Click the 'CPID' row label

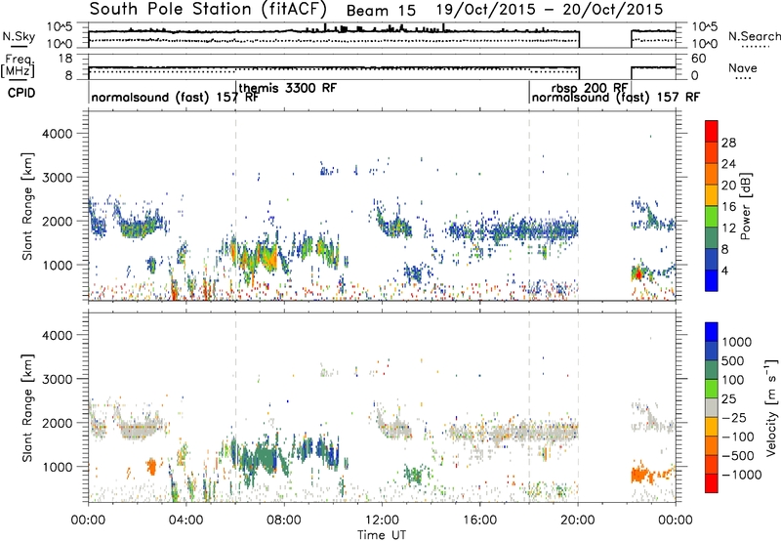pyautogui.click(x=21, y=93)
